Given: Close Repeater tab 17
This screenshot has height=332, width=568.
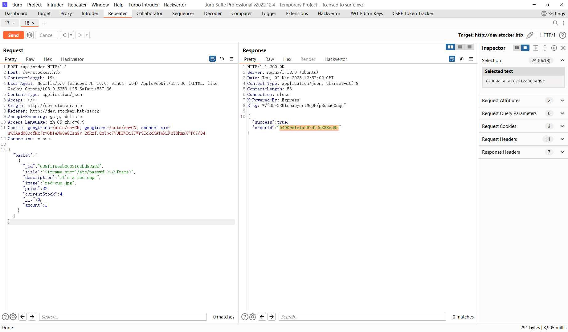Looking at the screenshot, I should pyautogui.click(x=13, y=23).
